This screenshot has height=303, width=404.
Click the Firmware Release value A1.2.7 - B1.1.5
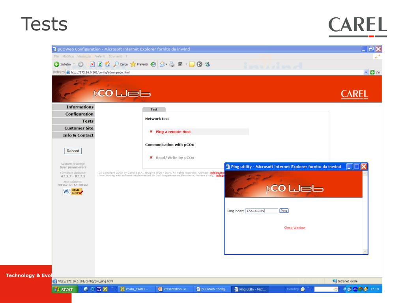(x=73, y=176)
